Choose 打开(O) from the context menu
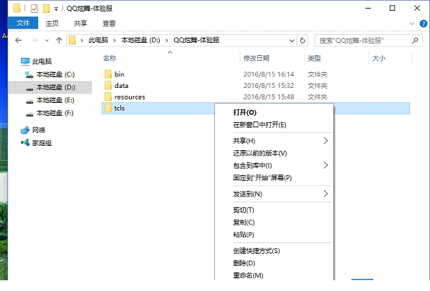The height and width of the screenshot is (291, 430). pos(274,112)
